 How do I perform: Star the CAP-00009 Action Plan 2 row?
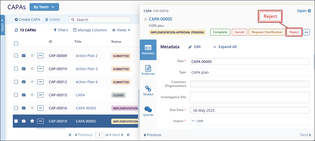(x=32, y=56)
